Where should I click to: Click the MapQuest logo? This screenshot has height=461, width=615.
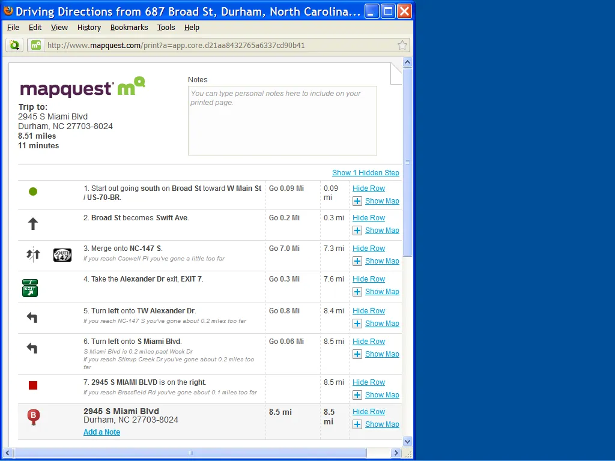tap(82, 88)
